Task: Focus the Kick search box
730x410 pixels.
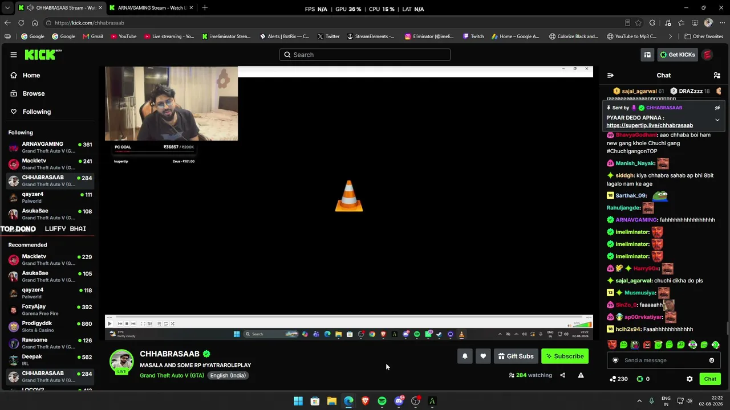Action: tap(365, 55)
